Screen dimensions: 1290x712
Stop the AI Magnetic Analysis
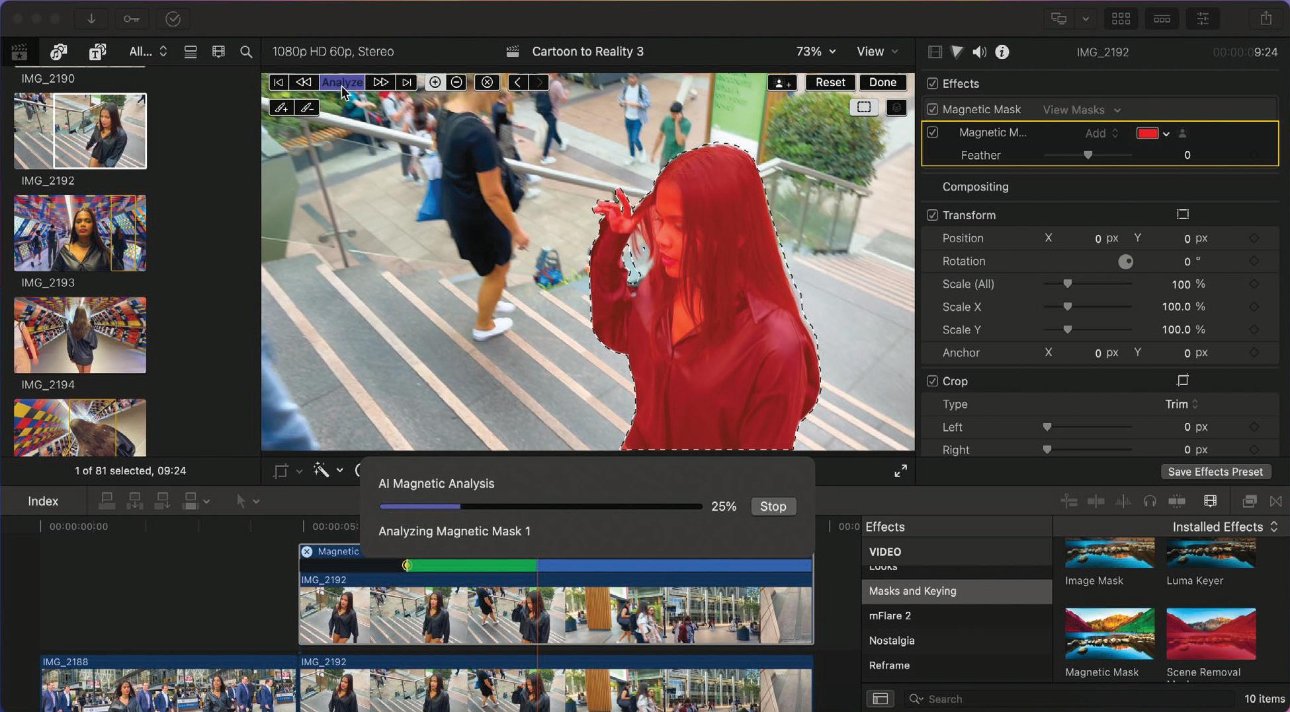pyautogui.click(x=773, y=506)
